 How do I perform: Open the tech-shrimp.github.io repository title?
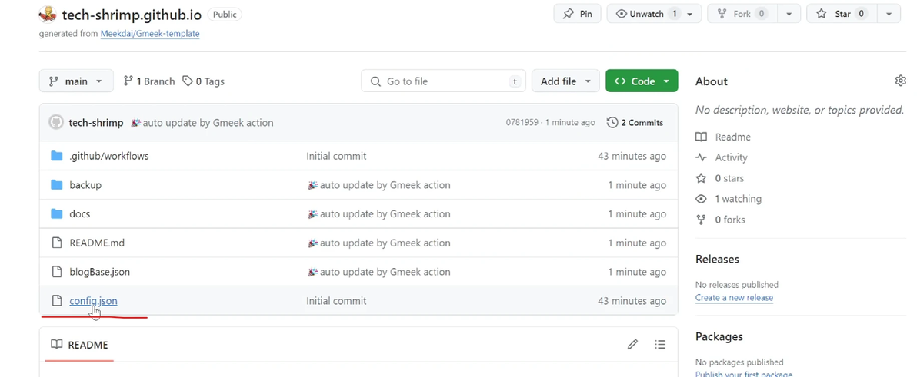pyautogui.click(x=131, y=14)
